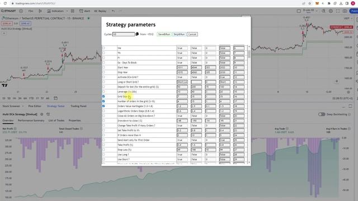Edit Grid Size first value field
This screenshot has height=201, width=358.
(182, 97)
